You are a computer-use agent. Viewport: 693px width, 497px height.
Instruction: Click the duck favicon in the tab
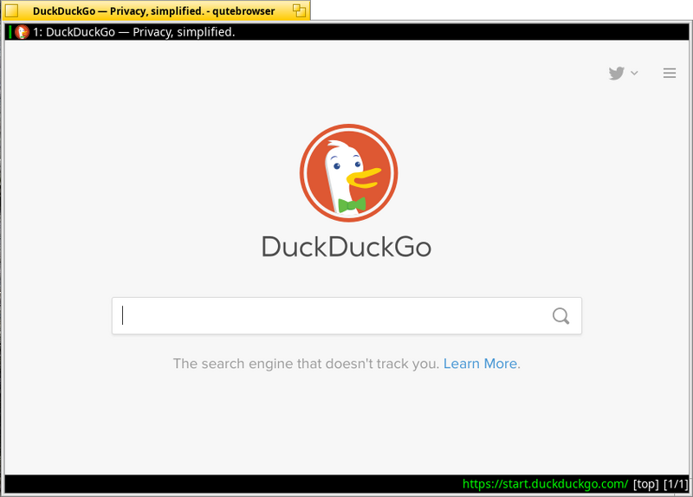[22, 32]
